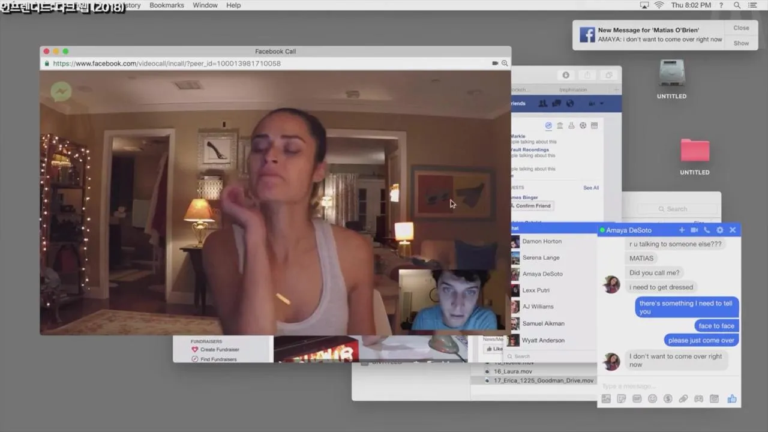The image size is (768, 432).
Task: Click the Finder window Search field
Action: (x=677, y=209)
